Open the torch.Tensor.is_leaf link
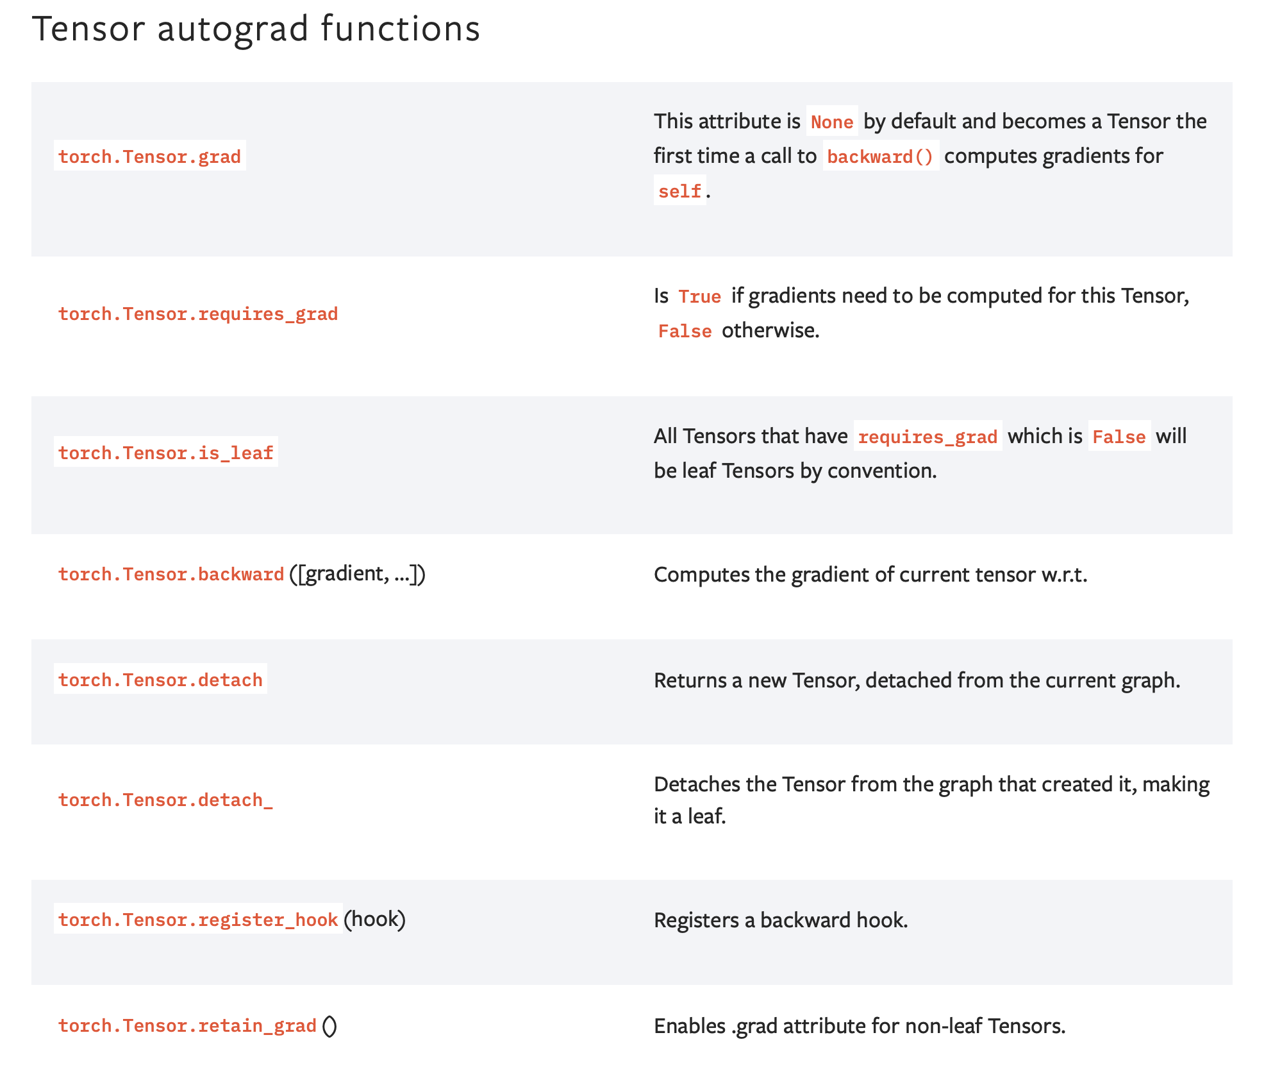Viewport: 1273px width, 1085px height. click(165, 453)
